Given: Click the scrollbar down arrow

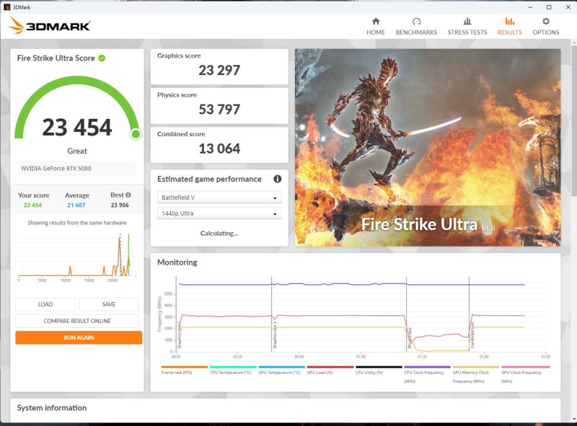Looking at the screenshot, I should pos(574,419).
